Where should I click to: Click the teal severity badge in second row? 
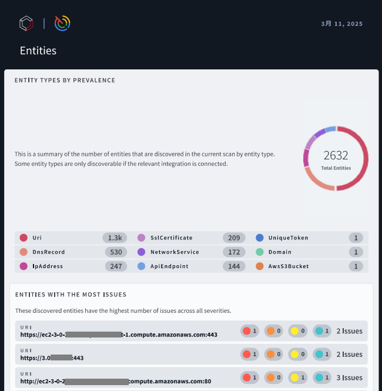coord(321,355)
